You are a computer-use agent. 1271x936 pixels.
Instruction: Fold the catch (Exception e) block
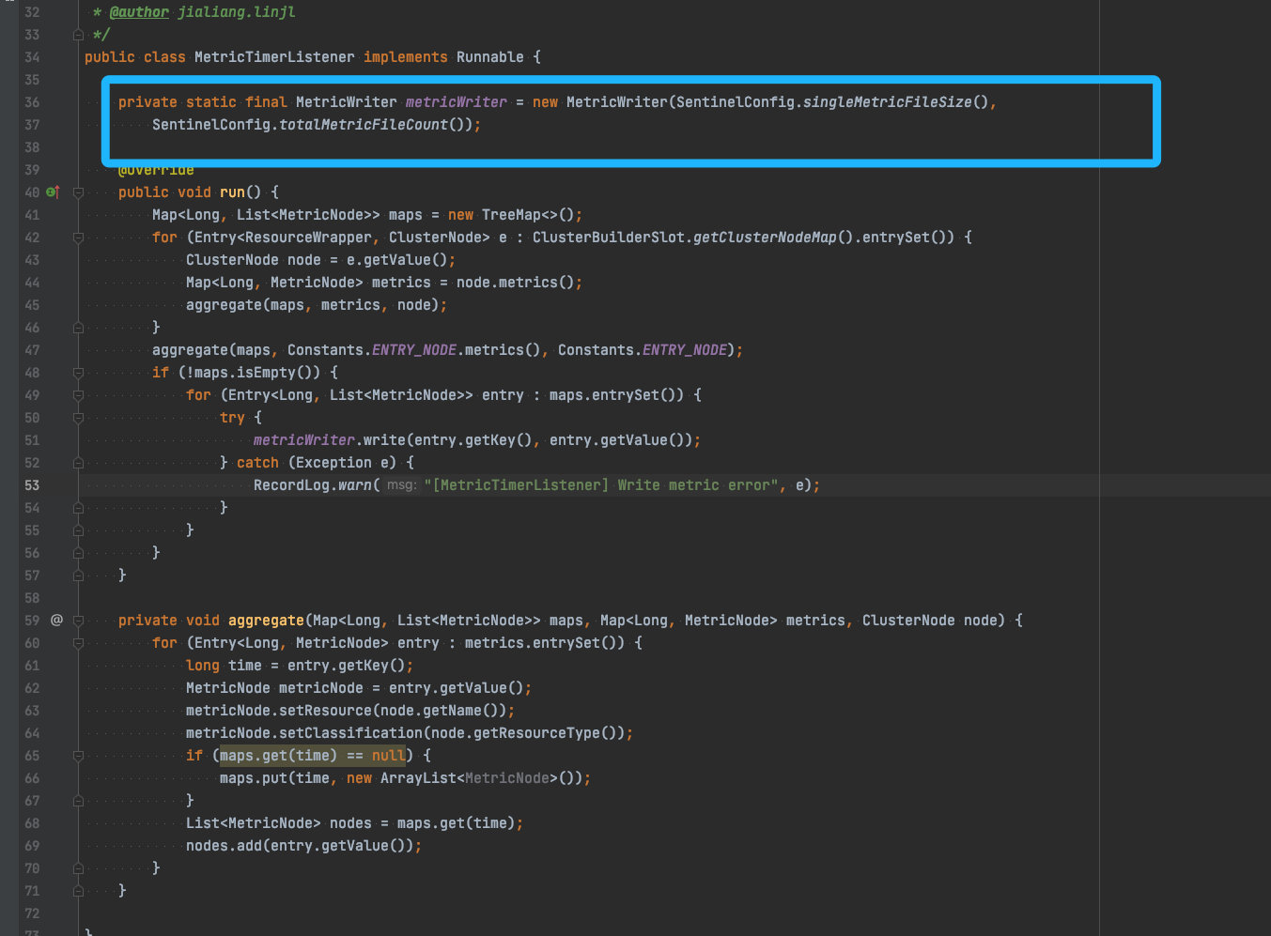[x=79, y=463]
